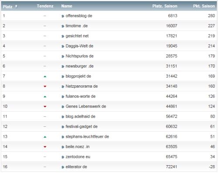Viewport: 218px width, 173px height.
Task: Open the offenesblog de link
Action: tap(79, 16)
